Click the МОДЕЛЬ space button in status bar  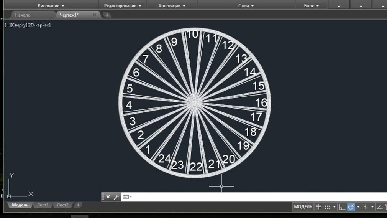pyautogui.click(x=303, y=207)
